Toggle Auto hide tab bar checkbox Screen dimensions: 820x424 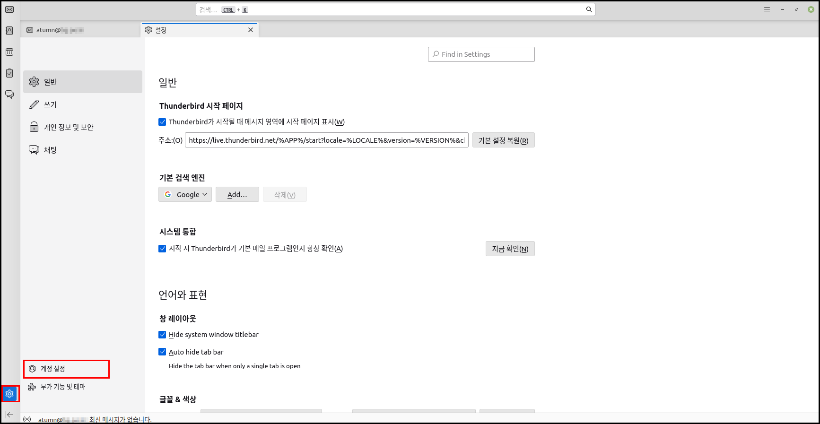[162, 352]
